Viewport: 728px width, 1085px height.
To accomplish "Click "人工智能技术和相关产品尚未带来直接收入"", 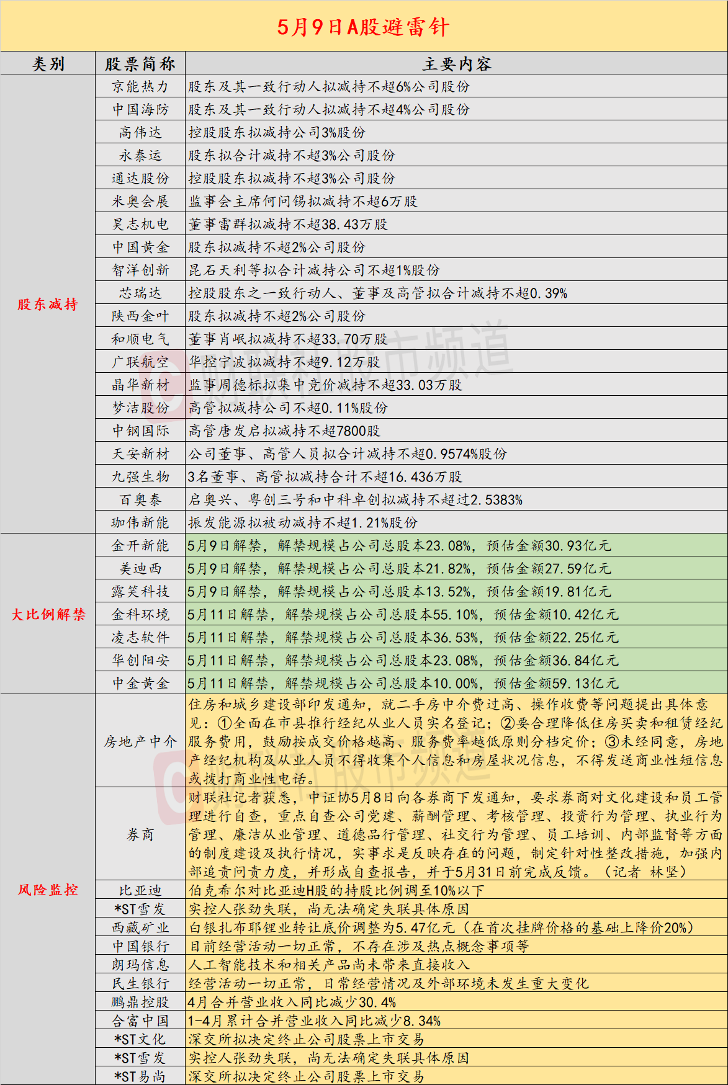I will [x=329, y=965].
